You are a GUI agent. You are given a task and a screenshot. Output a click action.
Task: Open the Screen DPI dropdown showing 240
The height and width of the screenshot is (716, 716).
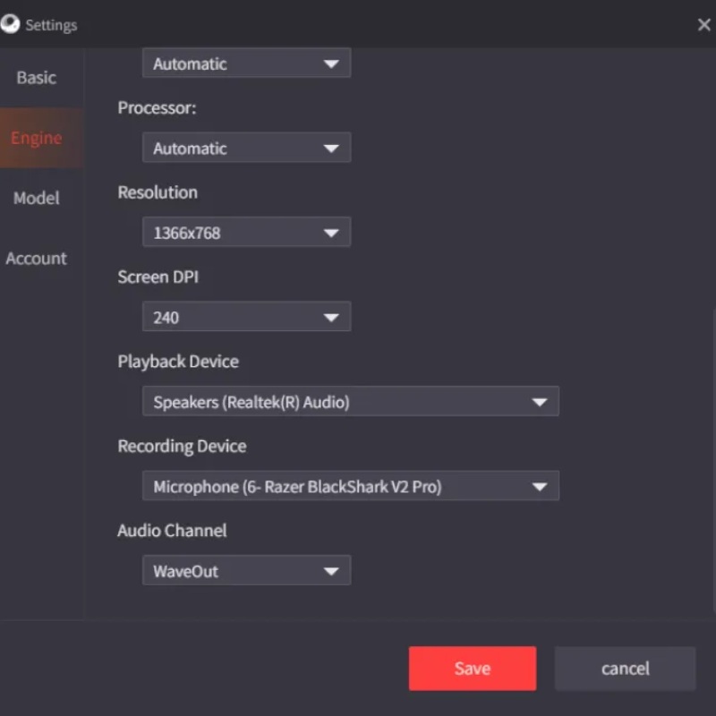pyautogui.click(x=246, y=317)
